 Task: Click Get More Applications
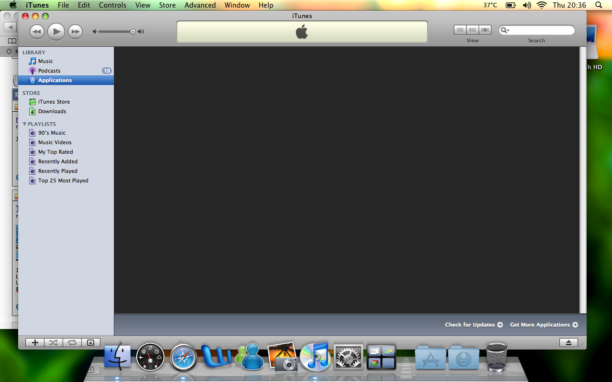click(544, 325)
